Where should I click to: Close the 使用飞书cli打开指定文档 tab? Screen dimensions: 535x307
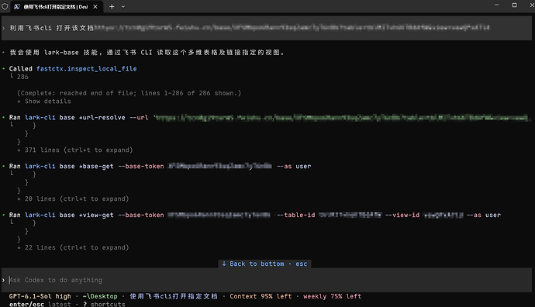click(x=95, y=6)
